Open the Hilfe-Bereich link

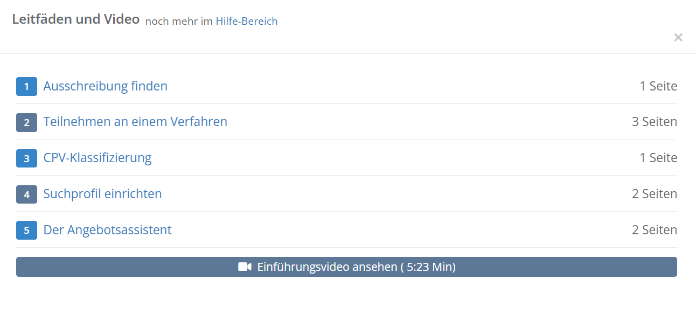coord(247,22)
